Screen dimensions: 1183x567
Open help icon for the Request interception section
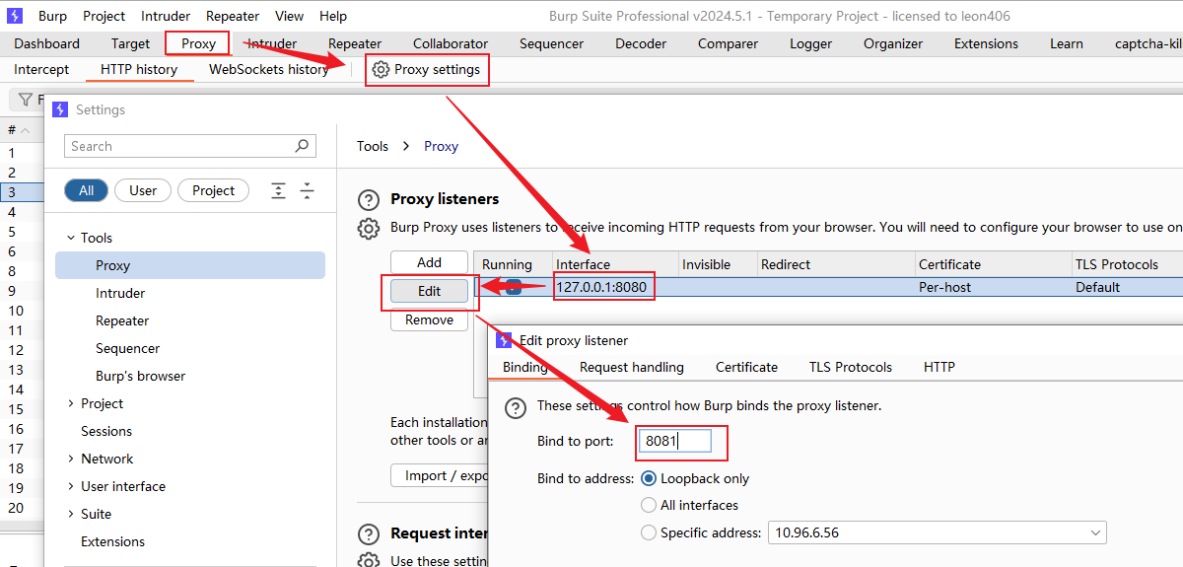tap(369, 533)
